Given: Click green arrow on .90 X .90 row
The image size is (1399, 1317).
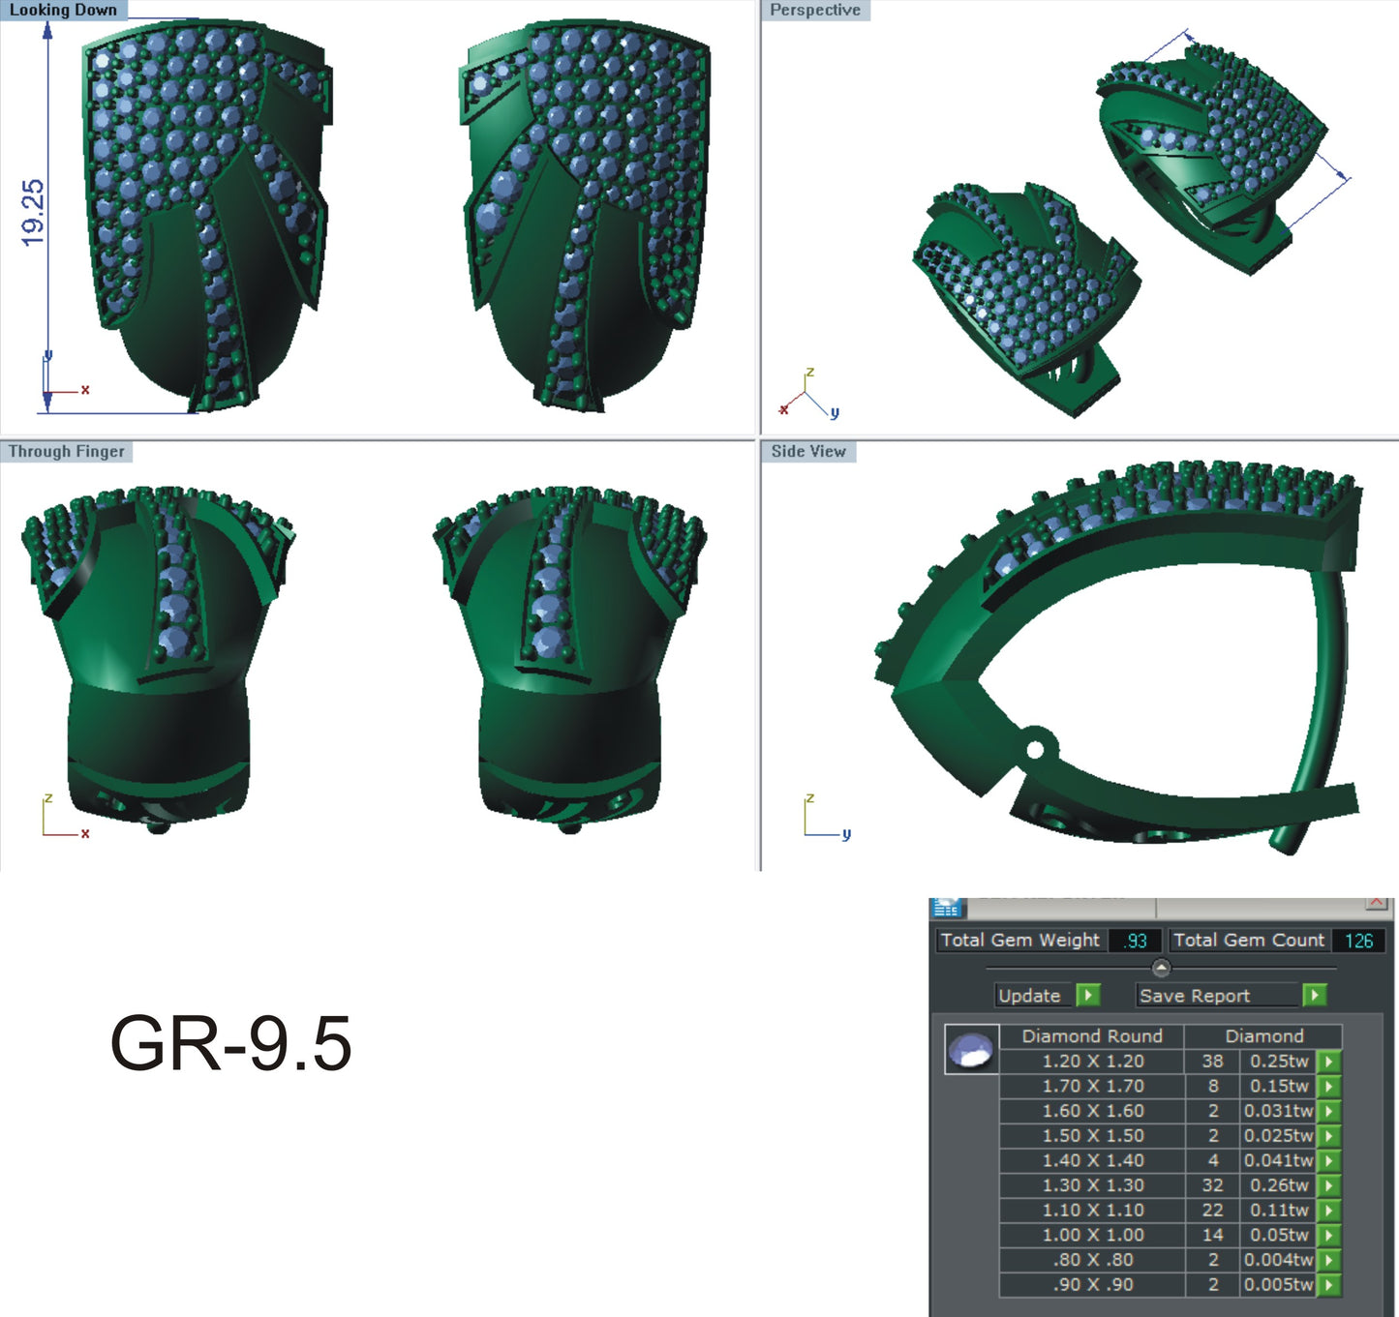Looking at the screenshot, I should (1329, 1285).
